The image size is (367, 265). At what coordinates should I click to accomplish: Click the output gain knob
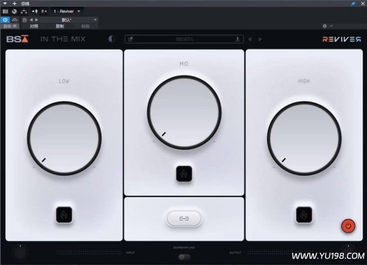pyautogui.click(x=348, y=252)
